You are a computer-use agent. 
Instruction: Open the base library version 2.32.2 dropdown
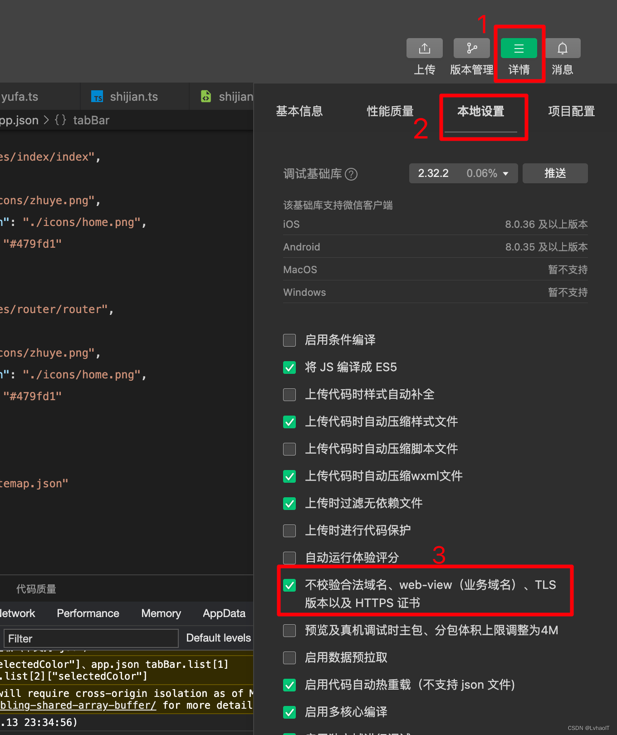463,173
